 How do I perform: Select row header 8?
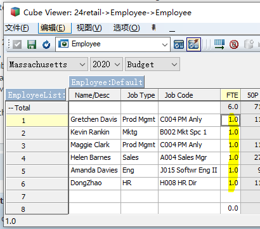click(37, 209)
